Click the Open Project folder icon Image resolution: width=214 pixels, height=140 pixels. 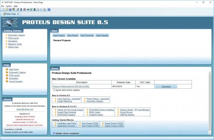click(7, 9)
